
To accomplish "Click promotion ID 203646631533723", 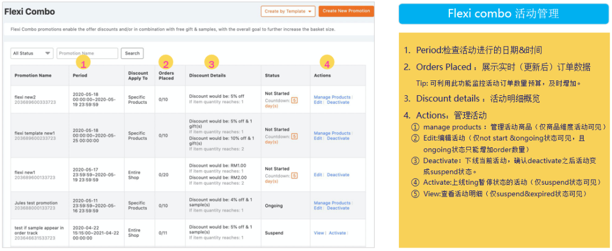I will 35,238.
